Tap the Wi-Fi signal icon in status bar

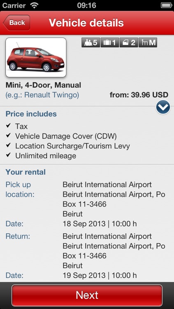tap(35, 5)
